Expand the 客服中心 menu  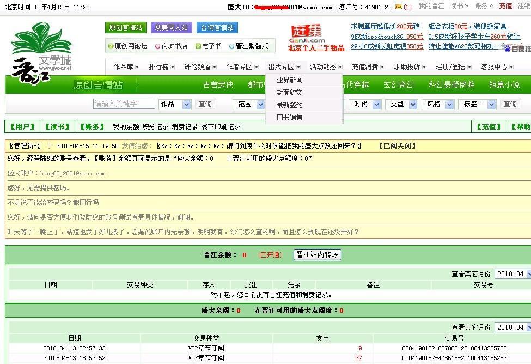497,67
